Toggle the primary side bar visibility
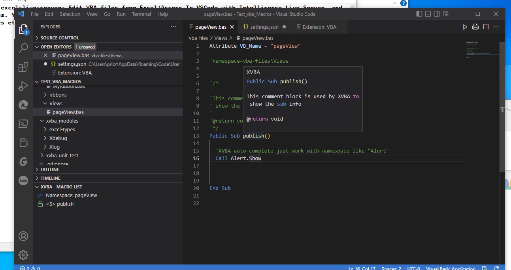Screen dimensions: 511x270 pos(419,14)
